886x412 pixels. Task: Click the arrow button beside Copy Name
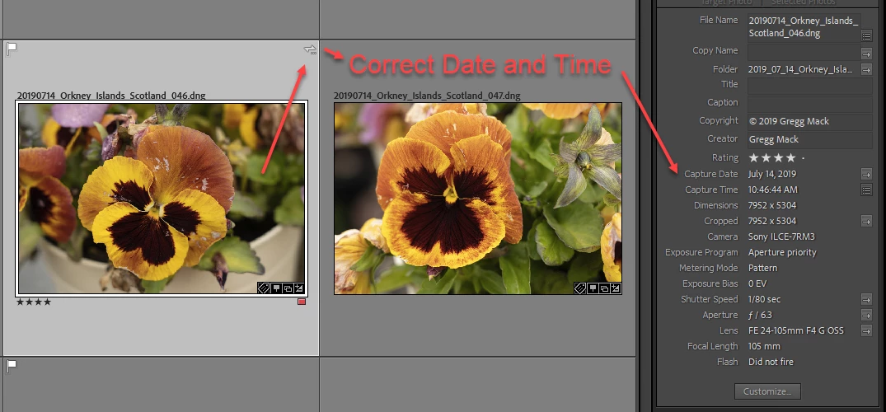pos(866,53)
